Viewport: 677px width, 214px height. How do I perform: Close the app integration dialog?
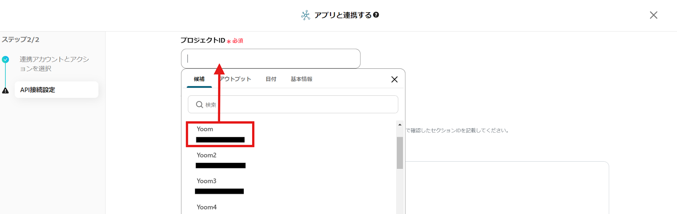[x=653, y=15]
